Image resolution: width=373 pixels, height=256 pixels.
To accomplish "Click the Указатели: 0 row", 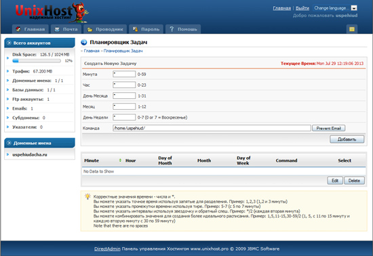I will [x=39, y=127].
